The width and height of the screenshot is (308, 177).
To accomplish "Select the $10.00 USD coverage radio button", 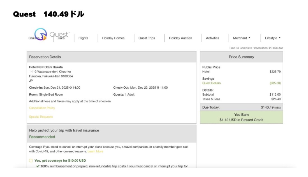I will pos(31,161).
